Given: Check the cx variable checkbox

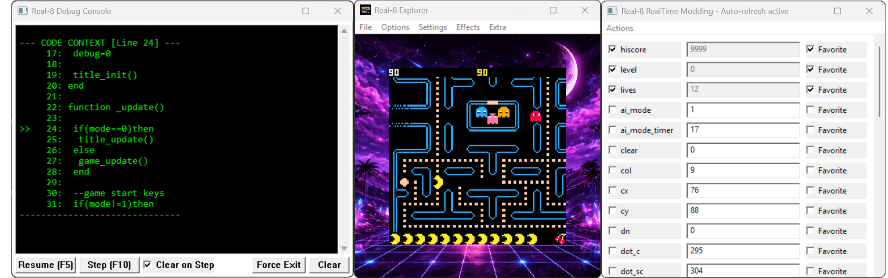Looking at the screenshot, I should pyautogui.click(x=612, y=190).
